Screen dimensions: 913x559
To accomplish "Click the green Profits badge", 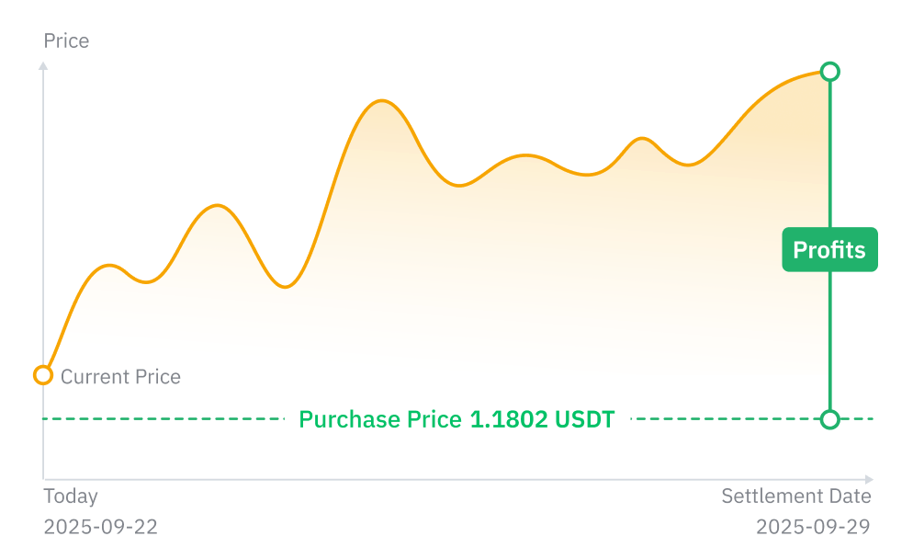I will tap(829, 249).
